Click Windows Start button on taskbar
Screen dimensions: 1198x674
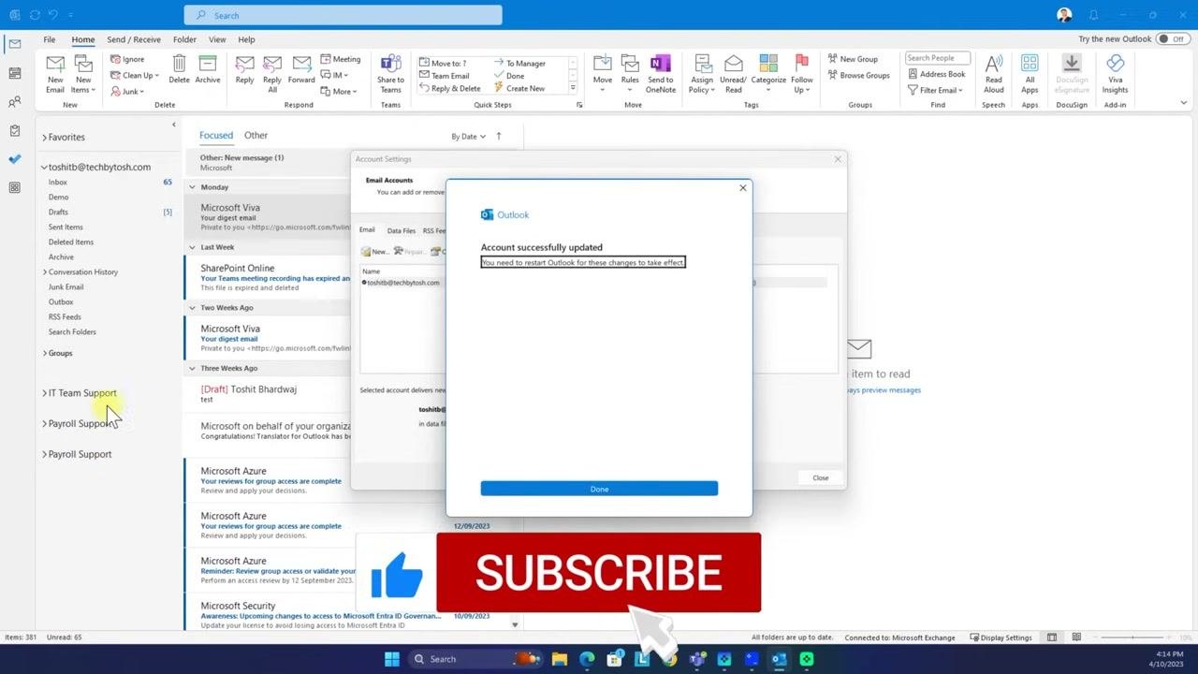[x=392, y=659]
